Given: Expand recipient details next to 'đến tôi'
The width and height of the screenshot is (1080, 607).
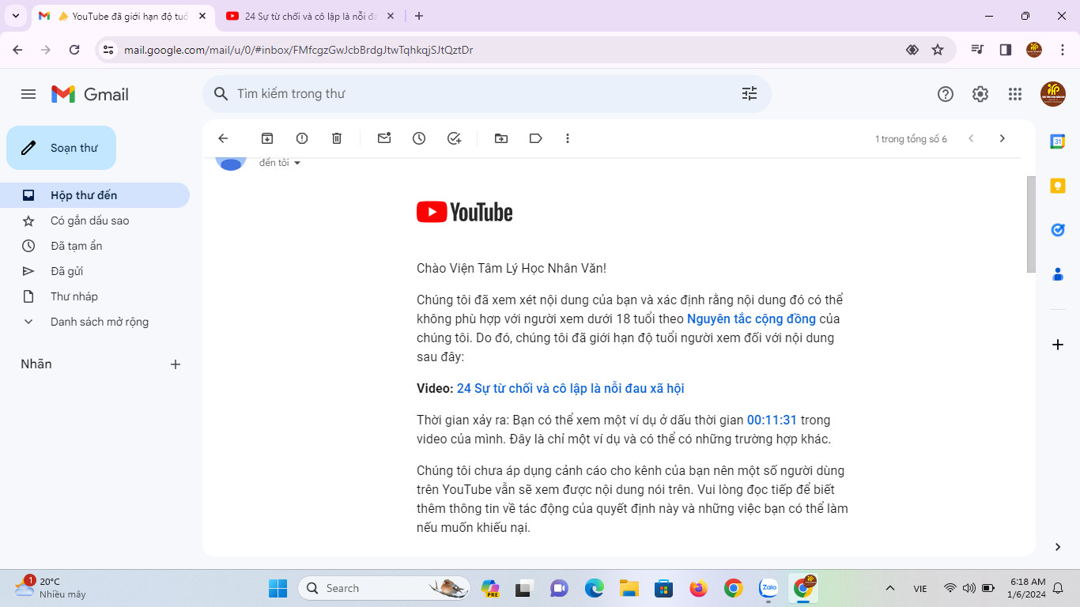Looking at the screenshot, I should point(297,163).
